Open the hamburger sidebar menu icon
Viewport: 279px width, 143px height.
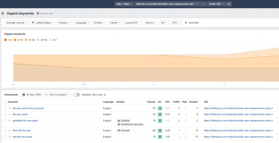[3, 13]
